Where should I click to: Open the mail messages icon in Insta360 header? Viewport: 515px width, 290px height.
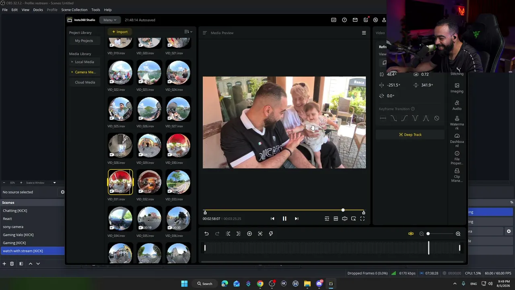pos(355,20)
